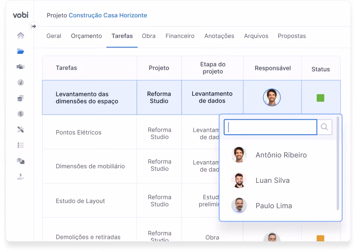The image size is (356, 252).
Task: Click the Obra stage in Demolições row
Action: tap(212, 237)
